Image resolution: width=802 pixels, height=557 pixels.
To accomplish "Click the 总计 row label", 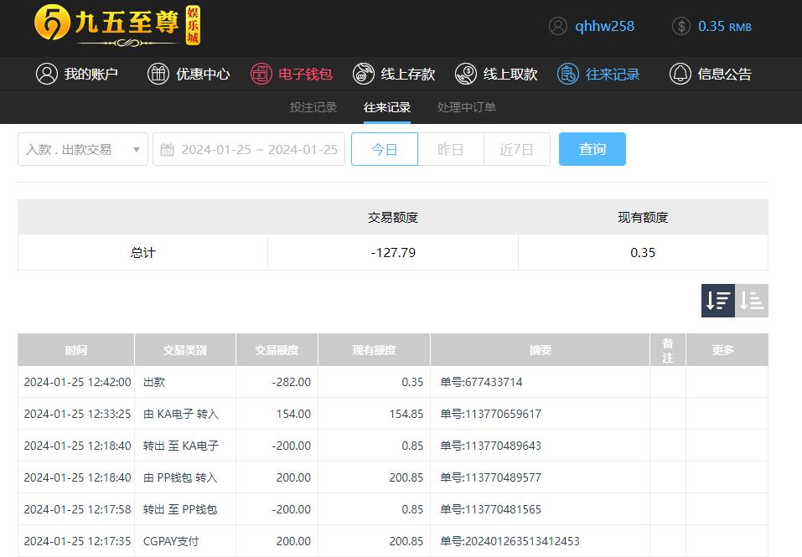I will [x=142, y=252].
